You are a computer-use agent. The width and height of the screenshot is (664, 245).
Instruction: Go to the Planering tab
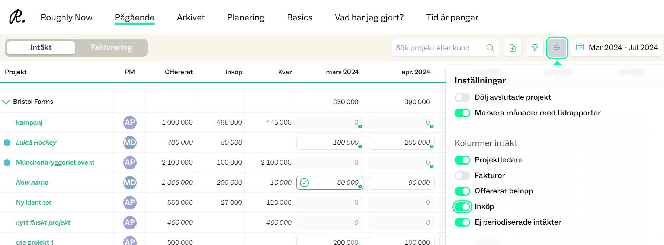pos(246,17)
